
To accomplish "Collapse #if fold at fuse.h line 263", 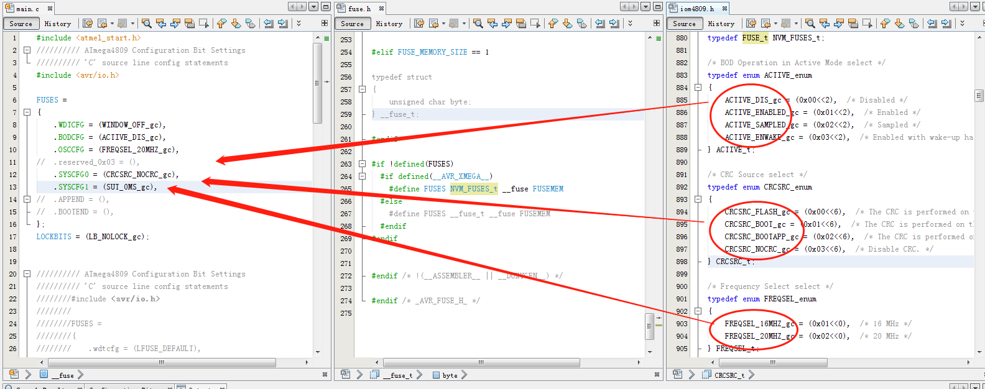I will [362, 164].
